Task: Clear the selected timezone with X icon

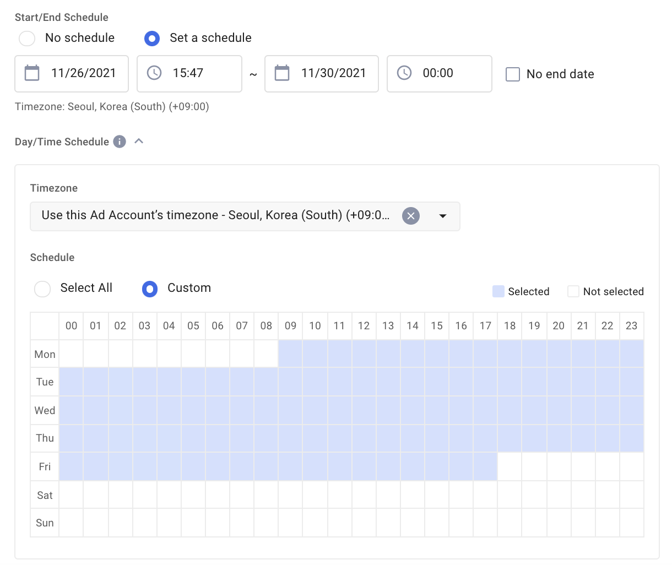Action: [410, 216]
